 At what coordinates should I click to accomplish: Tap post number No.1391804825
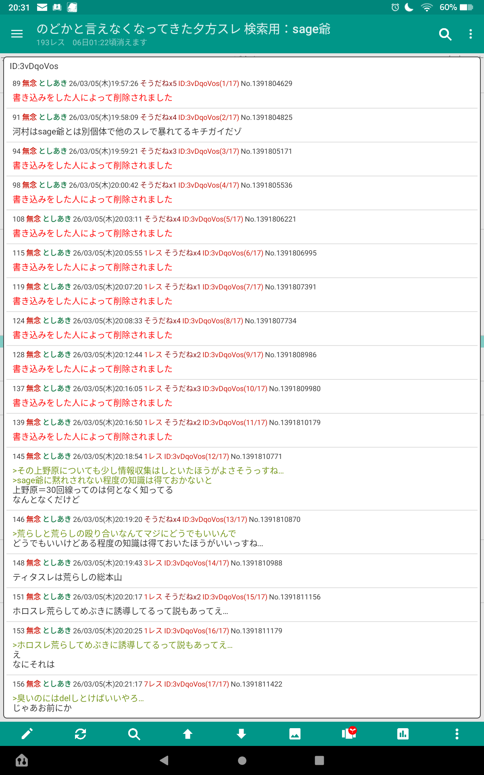(266, 117)
